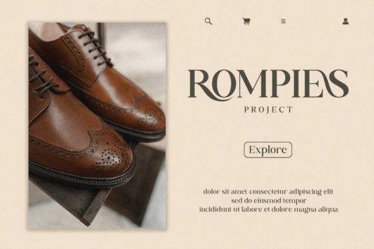The width and height of the screenshot is (374, 249).
Task: Click the PROJECT subtitle text
Action: (268, 109)
